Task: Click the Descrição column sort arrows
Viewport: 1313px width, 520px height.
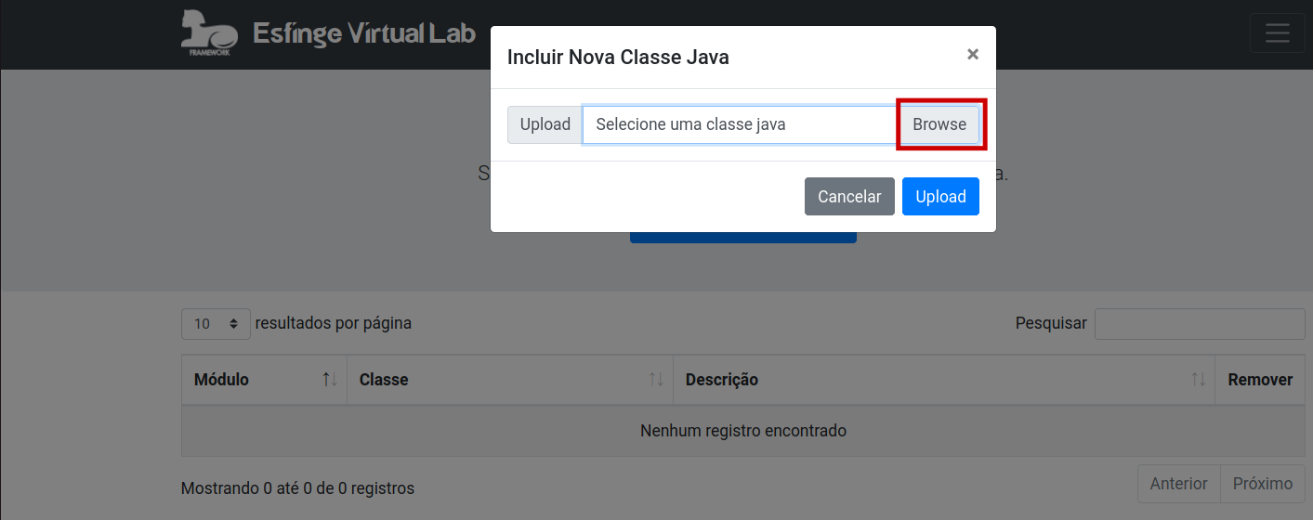Action: pos(1199,380)
